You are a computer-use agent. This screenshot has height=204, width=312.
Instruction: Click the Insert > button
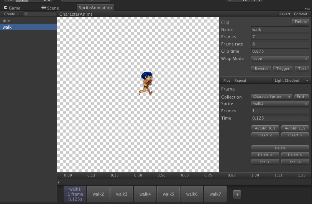(x=295, y=135)
